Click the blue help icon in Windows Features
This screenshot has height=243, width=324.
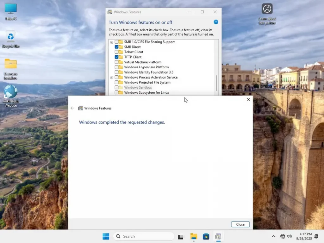[216, 22]
